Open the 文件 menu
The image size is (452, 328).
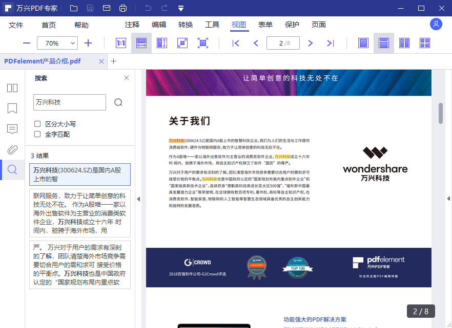[16, 24]
